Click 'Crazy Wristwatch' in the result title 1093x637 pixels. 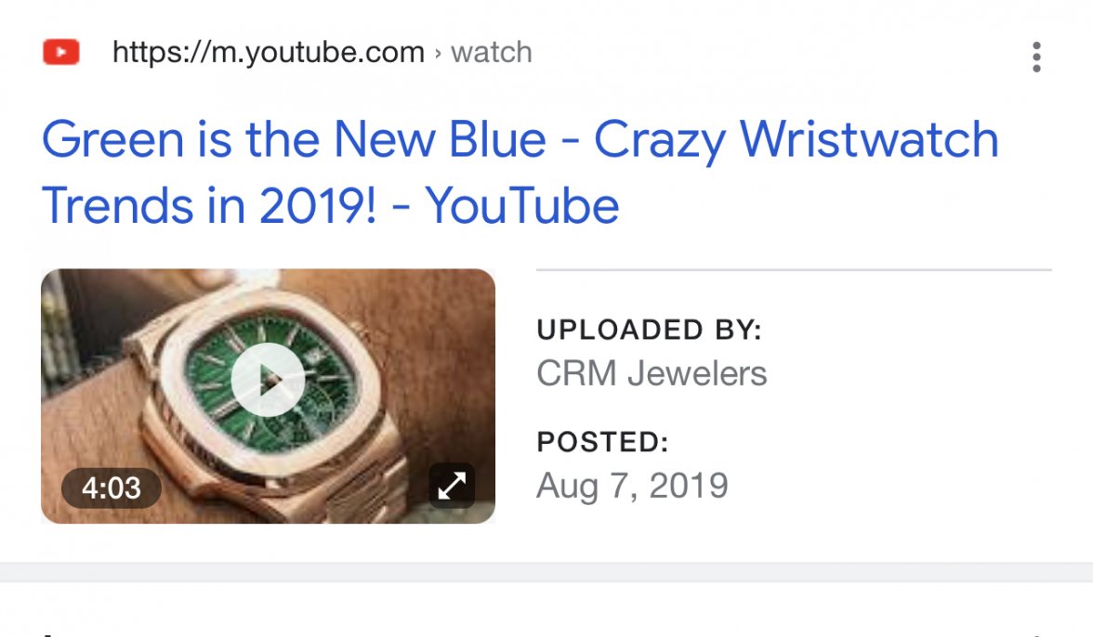[x=796, y=140]
